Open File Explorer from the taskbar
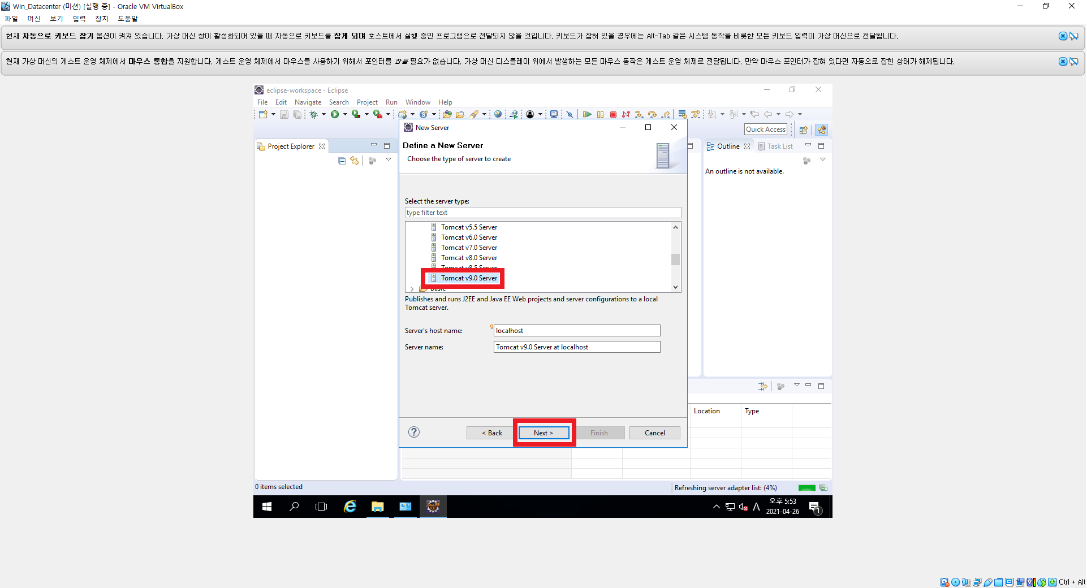 coord(377,507)
